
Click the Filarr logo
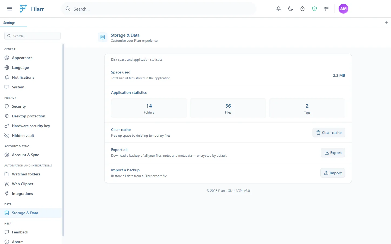(x=31, y=9)
